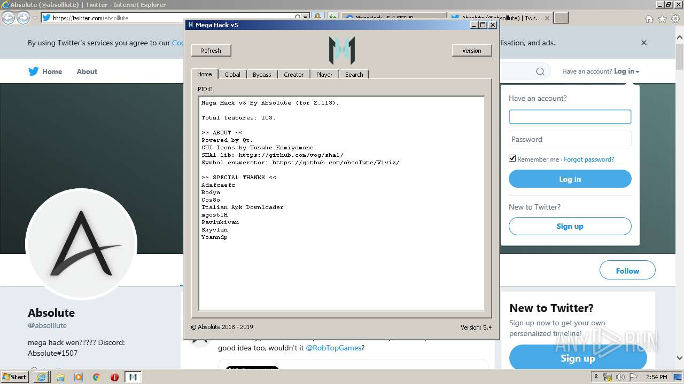Viewport: 684px width, 384px height.
Task: Click the 'Italian Apk Downloader' credit line
Action: (x=243, y=207)
